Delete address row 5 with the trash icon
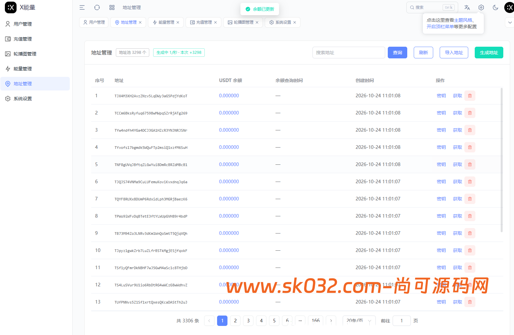This screenshot has width=514, height=335. tap(470, 164)
